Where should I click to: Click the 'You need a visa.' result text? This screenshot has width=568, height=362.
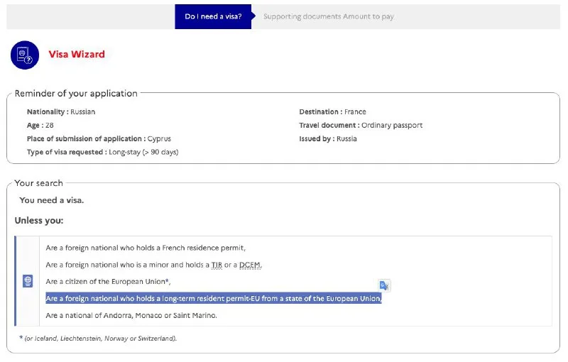point(52,200)
